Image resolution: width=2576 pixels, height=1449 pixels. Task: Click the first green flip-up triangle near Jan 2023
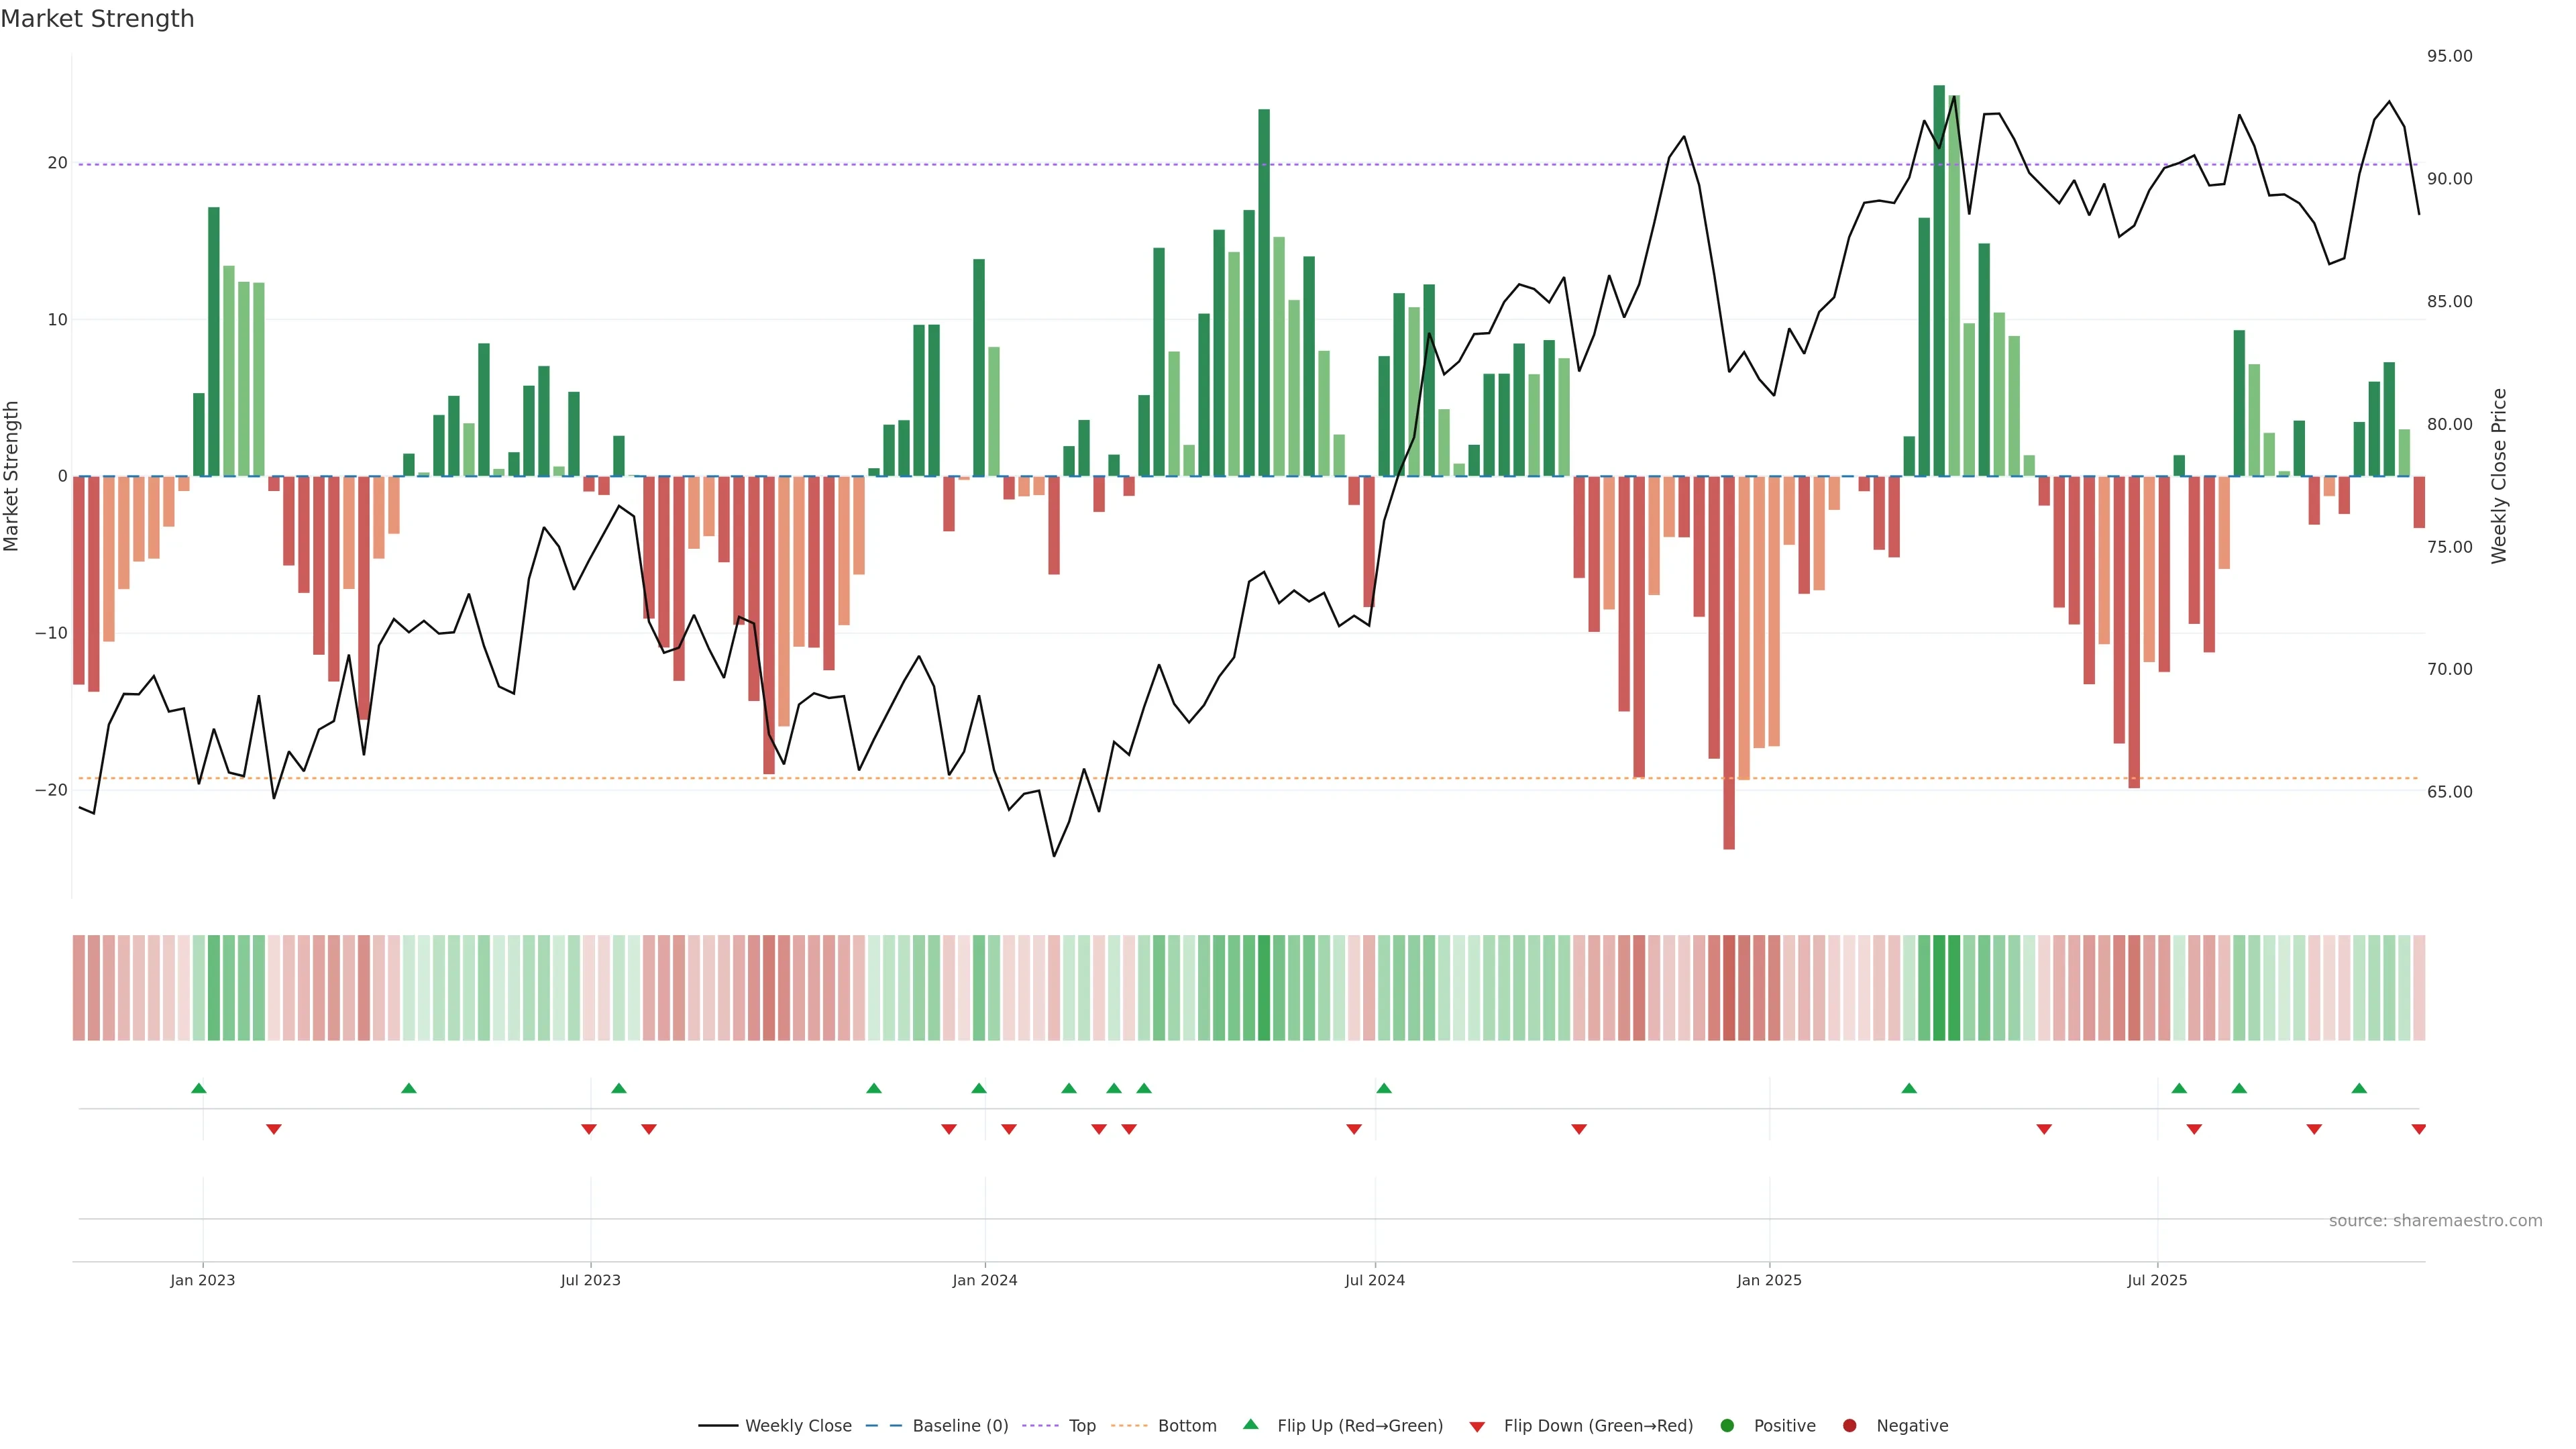(199, 1088)
